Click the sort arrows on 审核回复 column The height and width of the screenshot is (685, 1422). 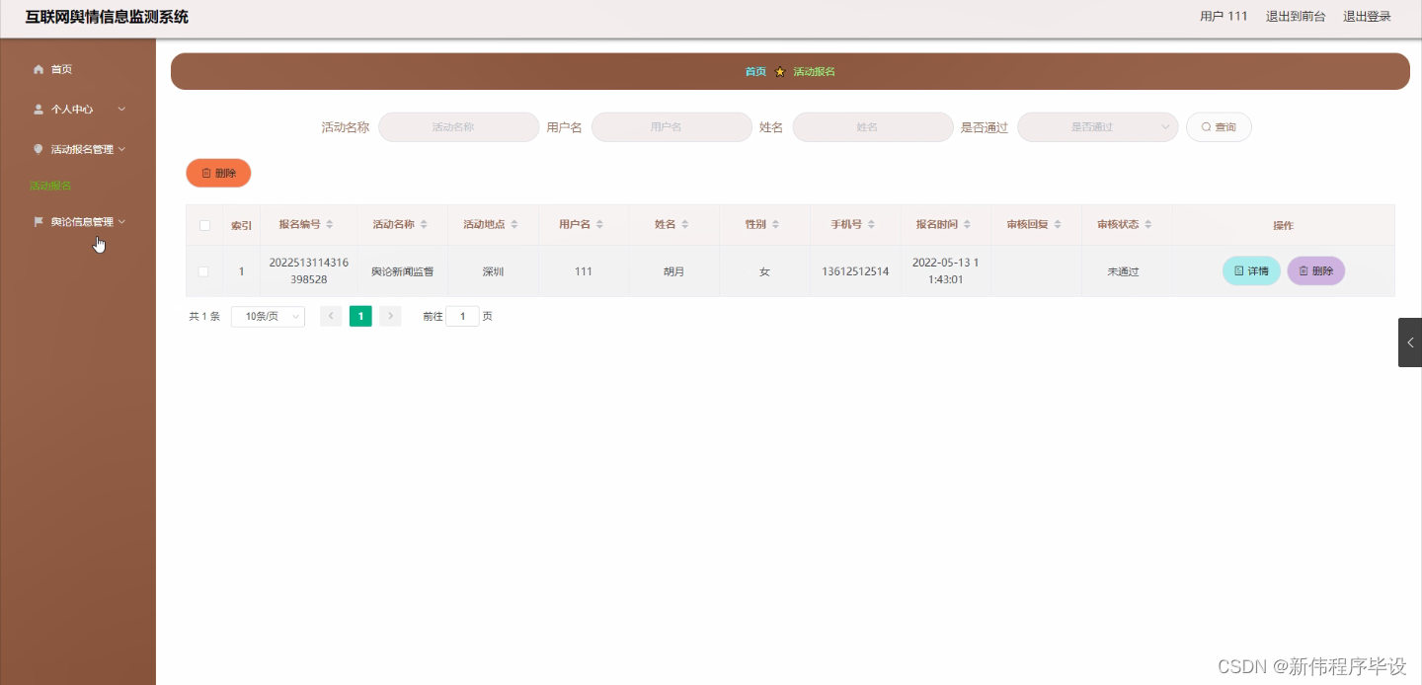(x=1058, y=225)
